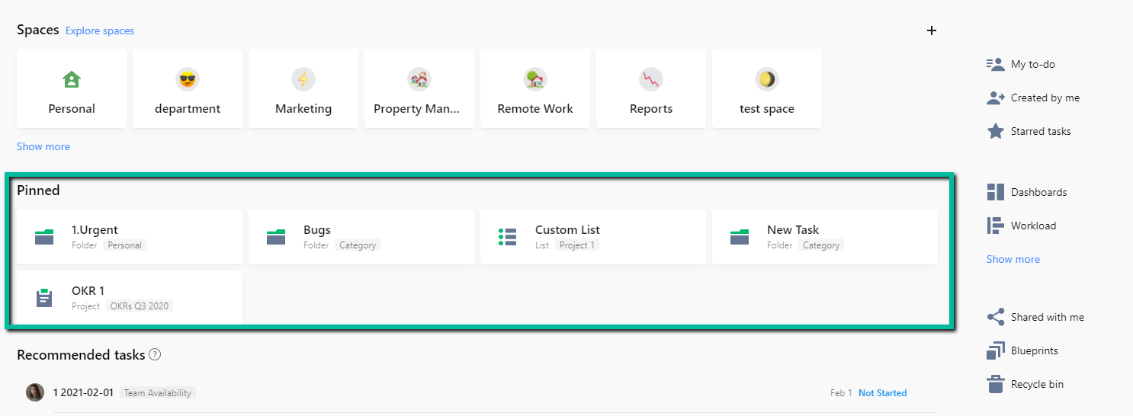Click the Workload icon

(x=995, y=226)
